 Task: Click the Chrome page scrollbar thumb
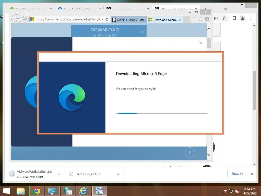coord(254,91)
